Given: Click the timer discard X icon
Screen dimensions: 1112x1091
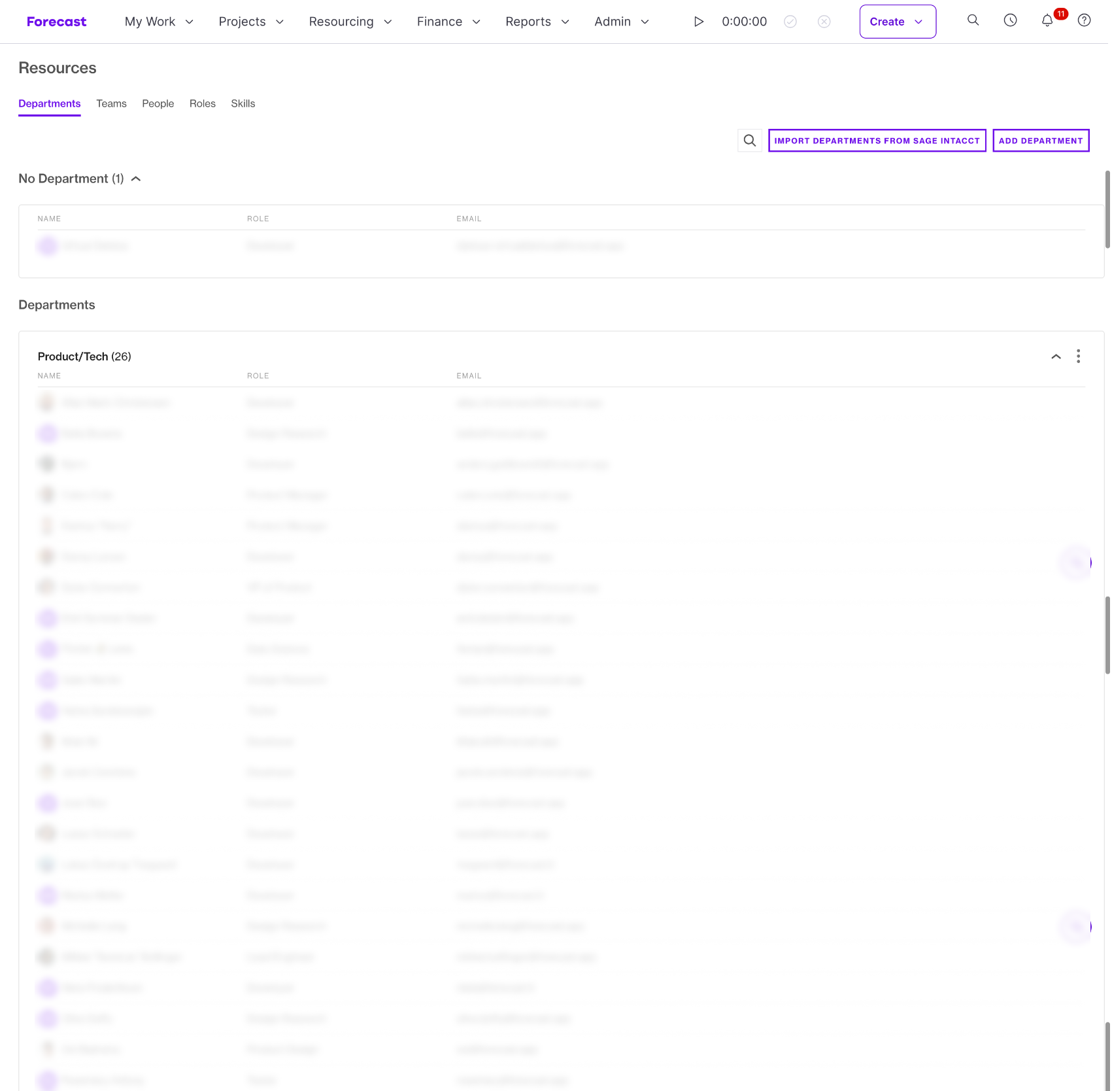Looking at the screenshot, I should pyautogui.click(x=824, y=22).
